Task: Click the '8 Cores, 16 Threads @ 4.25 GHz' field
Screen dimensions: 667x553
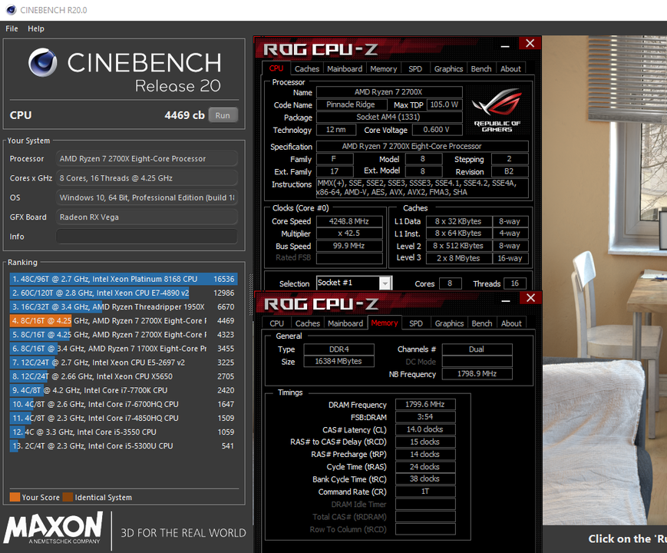Action: [x=147, y=178]
